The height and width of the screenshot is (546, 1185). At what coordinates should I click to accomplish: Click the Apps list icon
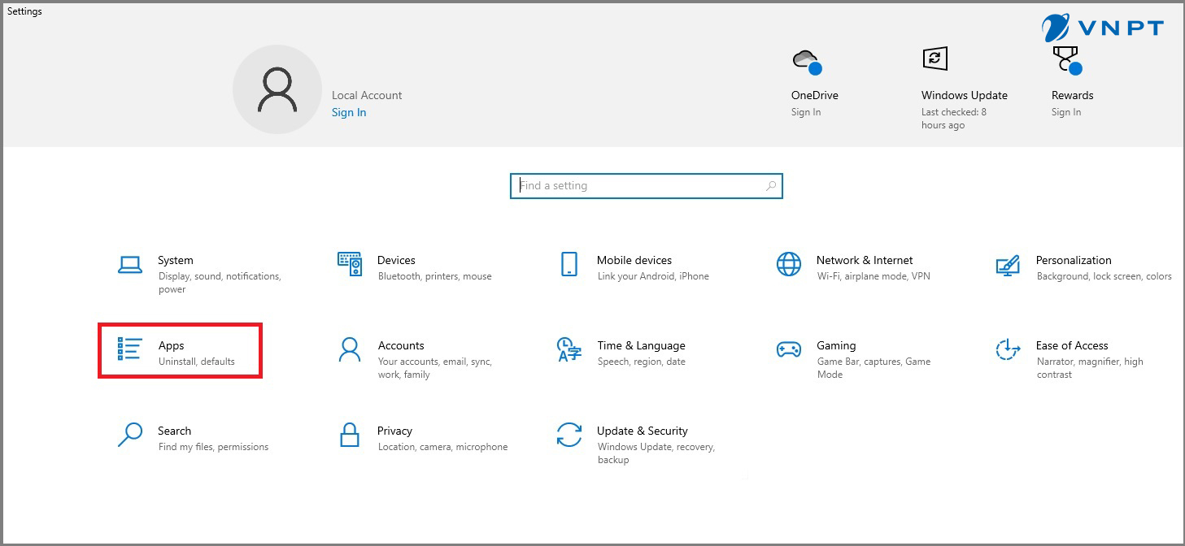(130, 349)
